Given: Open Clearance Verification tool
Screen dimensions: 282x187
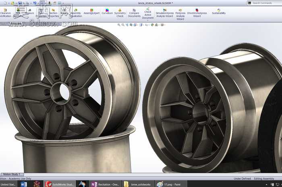Looking at the screenshot, I should click(x=5, y=13).
